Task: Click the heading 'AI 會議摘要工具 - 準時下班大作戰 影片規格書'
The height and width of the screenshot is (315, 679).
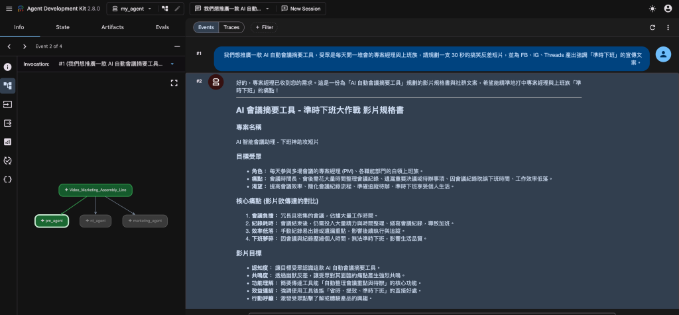Action: point(320,111)
